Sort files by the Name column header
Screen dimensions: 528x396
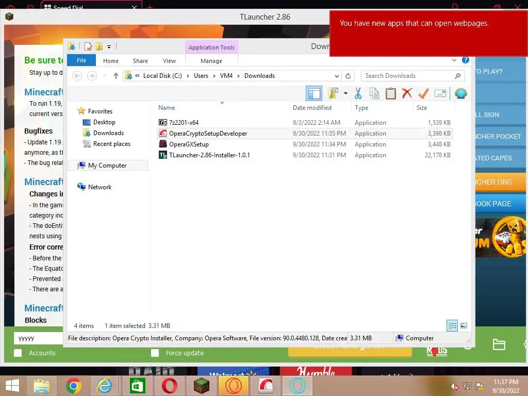coord(222,107)
